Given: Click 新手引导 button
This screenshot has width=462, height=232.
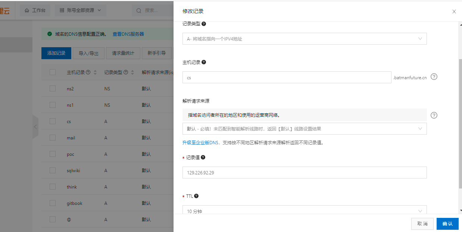Looking at the screenshot, I should [157, 53].
